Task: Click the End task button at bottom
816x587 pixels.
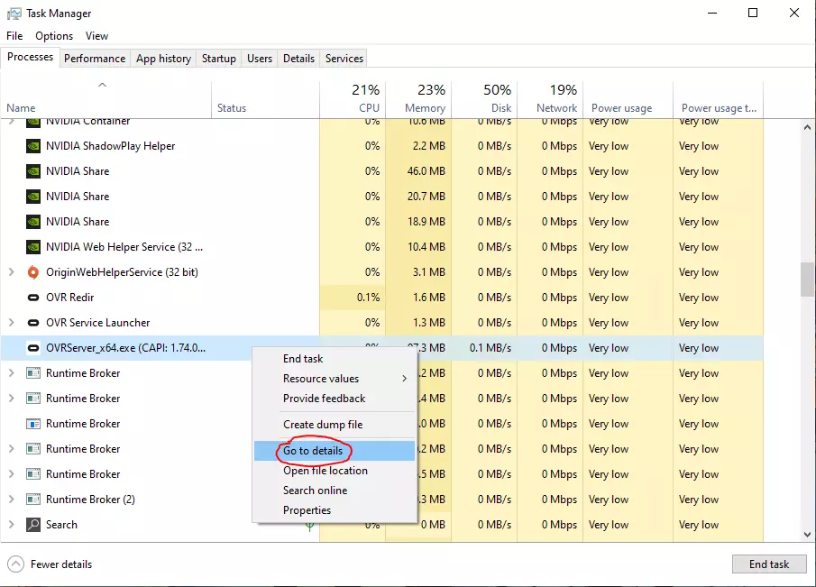Action: 768,564
